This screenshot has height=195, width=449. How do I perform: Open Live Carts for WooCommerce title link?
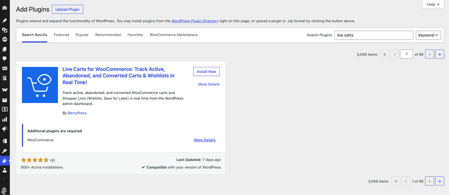tap(118, 76)
